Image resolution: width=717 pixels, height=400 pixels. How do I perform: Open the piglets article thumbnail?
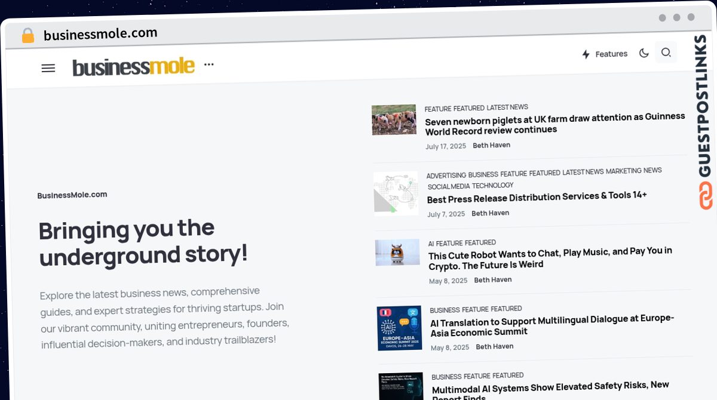(x=394, y=119)
